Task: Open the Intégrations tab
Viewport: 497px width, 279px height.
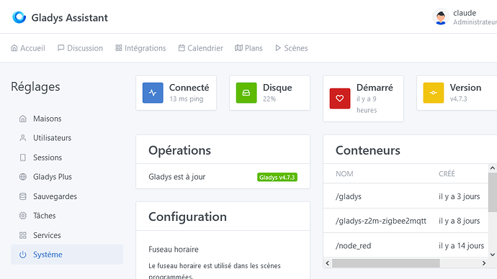Action: (140, 48)
